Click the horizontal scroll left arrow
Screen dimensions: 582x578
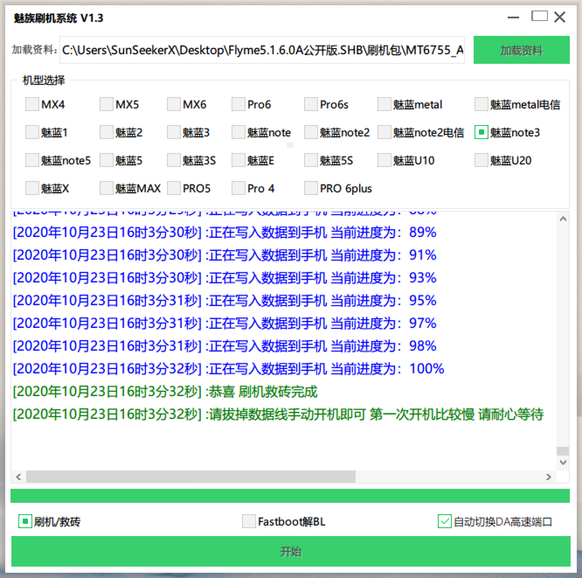(18, 477)
